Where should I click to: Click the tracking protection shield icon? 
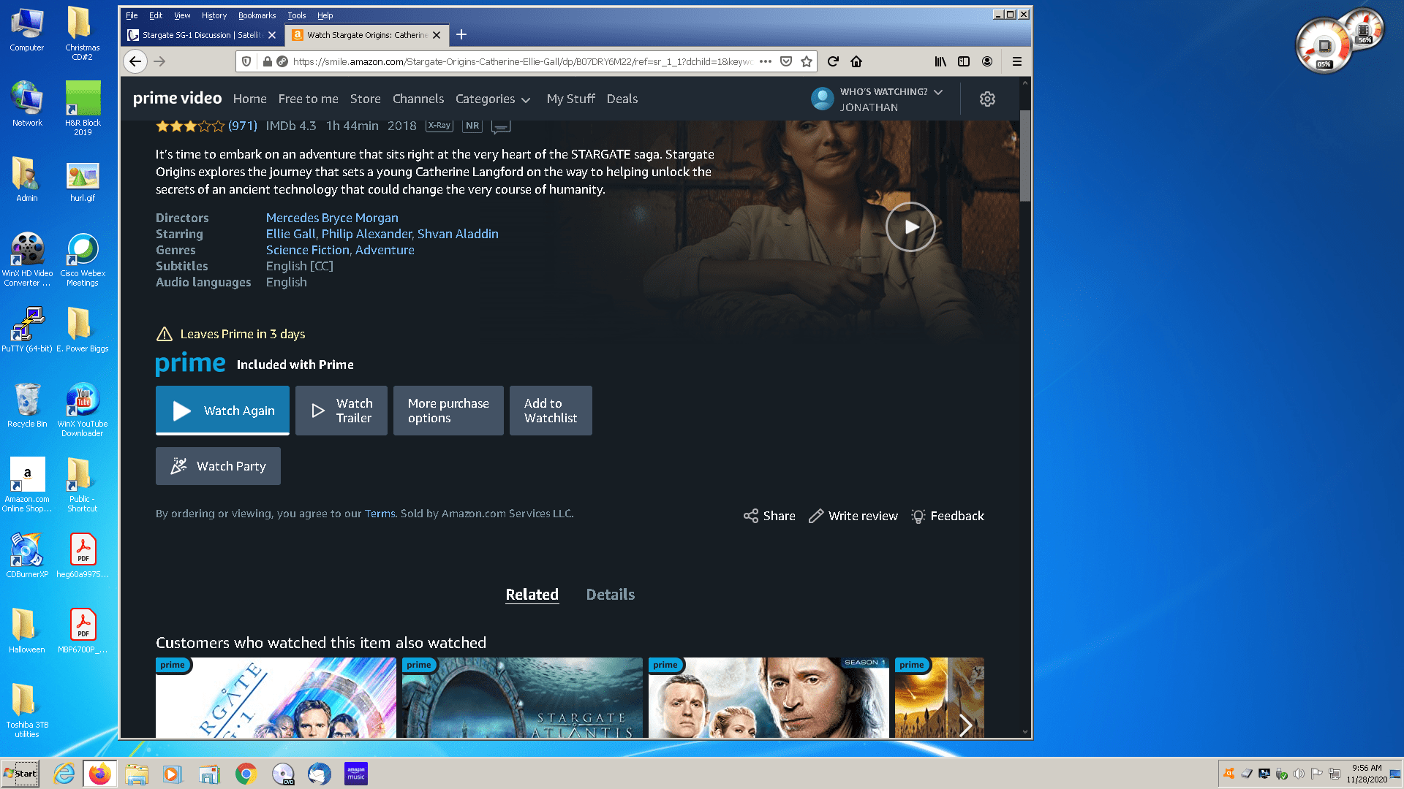tap(246, 61)
